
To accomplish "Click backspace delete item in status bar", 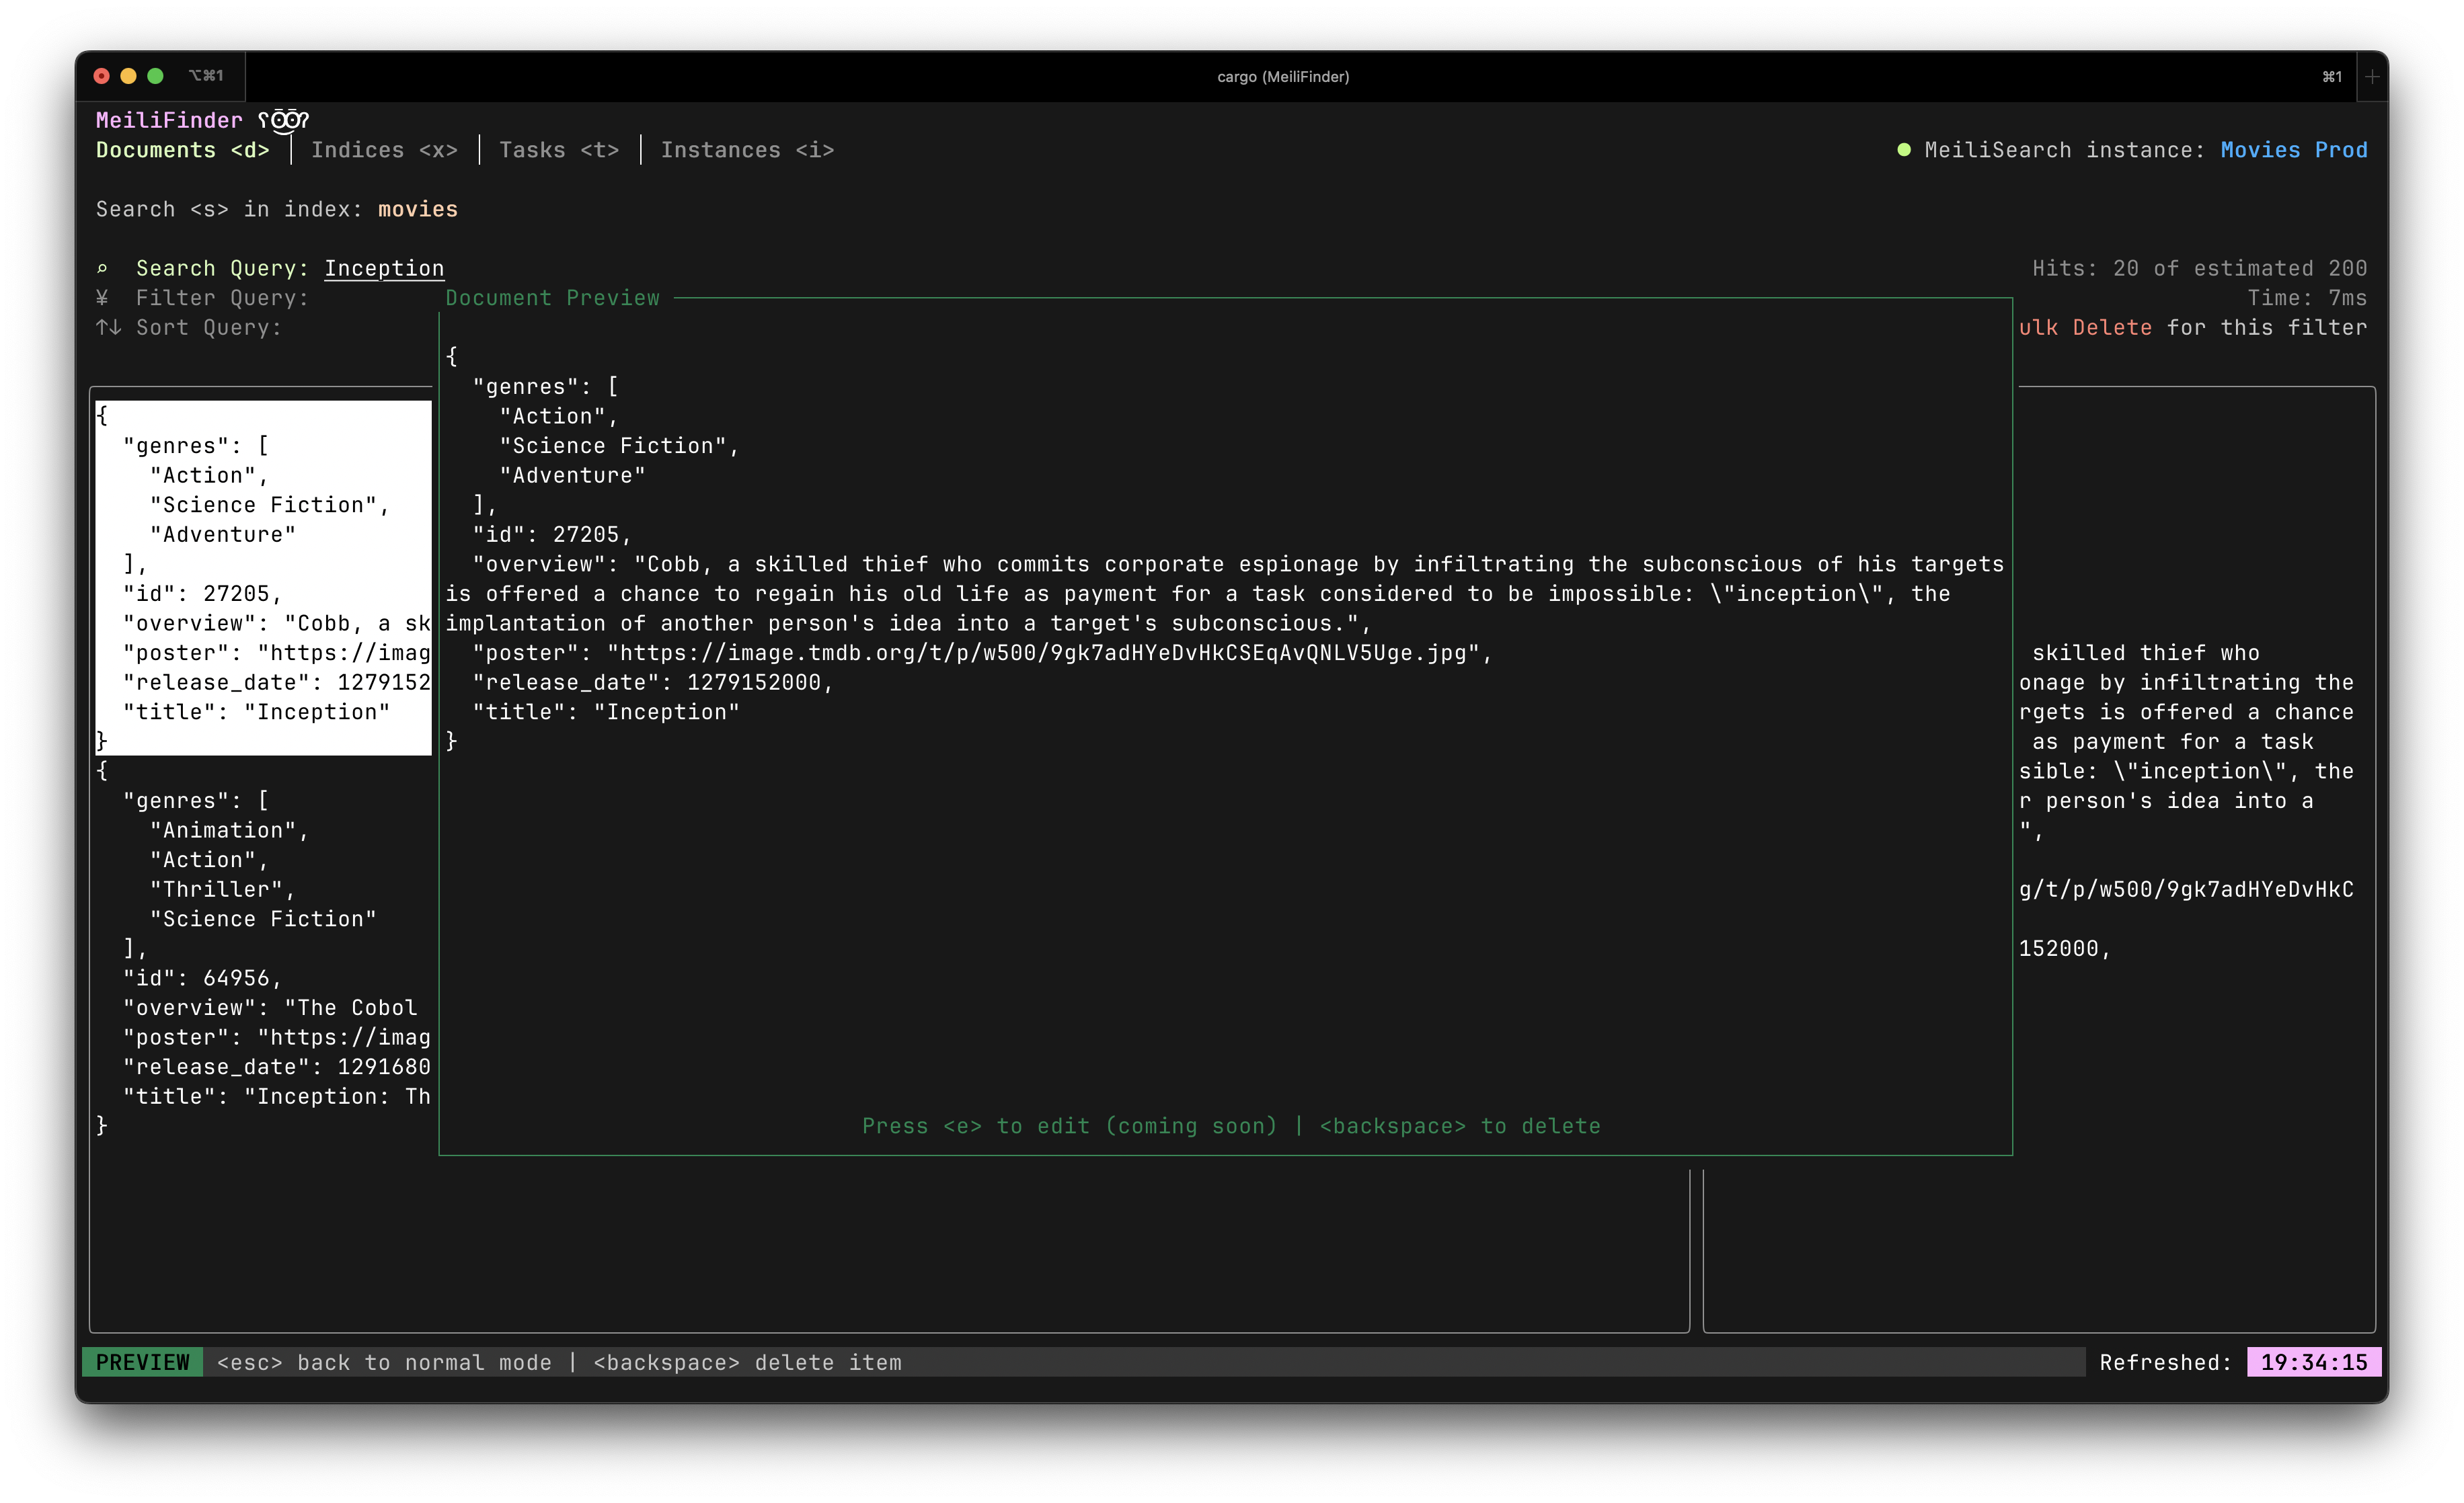I will [747, 1362].
